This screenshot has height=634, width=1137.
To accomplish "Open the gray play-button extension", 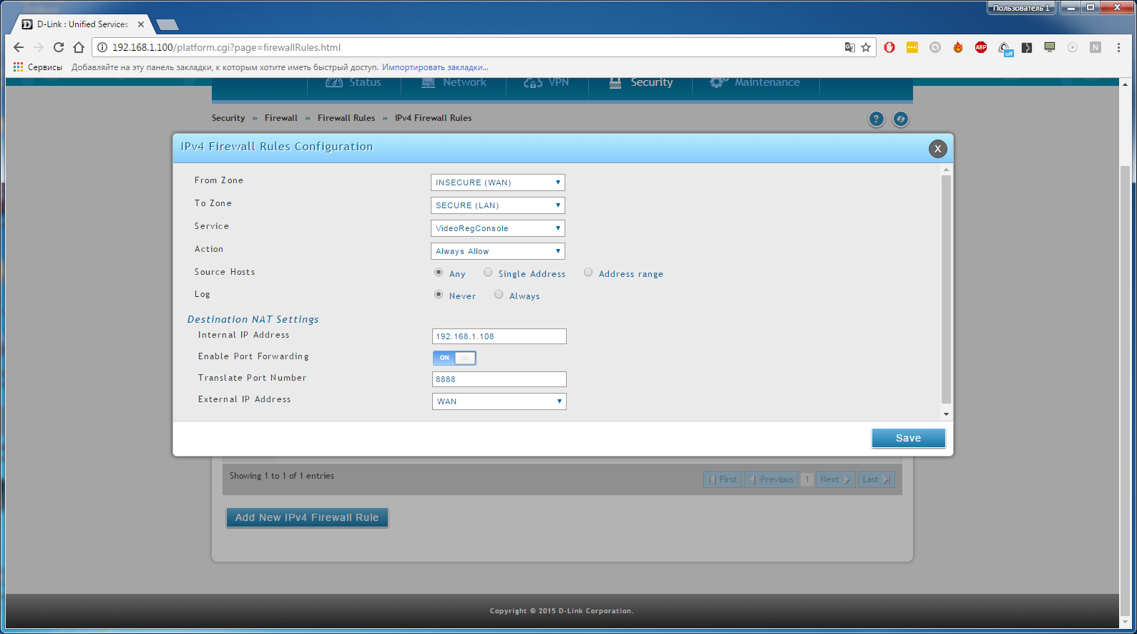I will tap(1073, 47).
